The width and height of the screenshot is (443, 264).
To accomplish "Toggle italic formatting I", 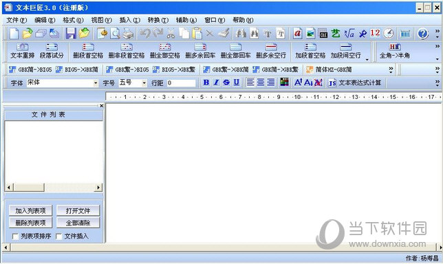I will (x=216, y=82).
